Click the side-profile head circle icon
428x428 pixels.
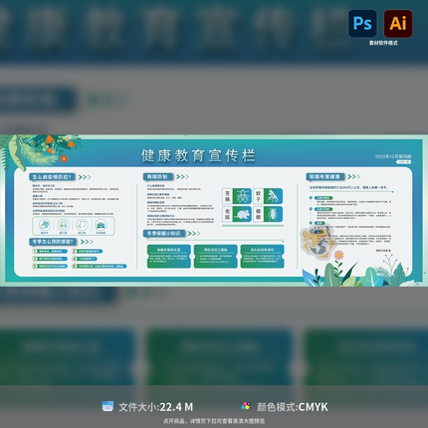click(82, 225)
